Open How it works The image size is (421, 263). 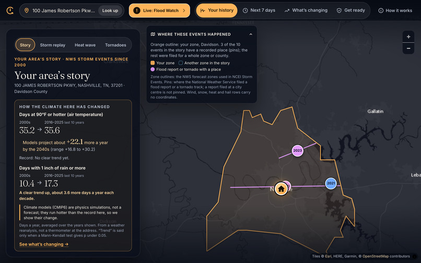coord(395,10)
